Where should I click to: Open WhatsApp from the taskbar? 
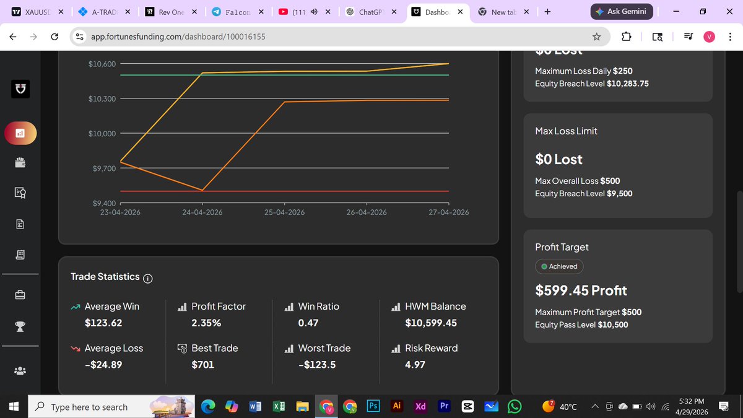tap(515, 406)
